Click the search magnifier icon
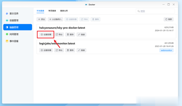 coord(138,11)
